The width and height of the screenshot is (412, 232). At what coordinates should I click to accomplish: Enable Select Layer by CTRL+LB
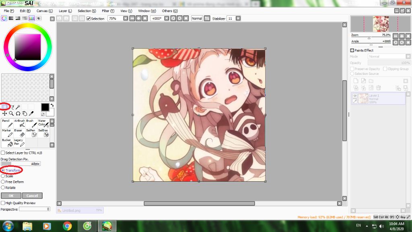point(3,153)
